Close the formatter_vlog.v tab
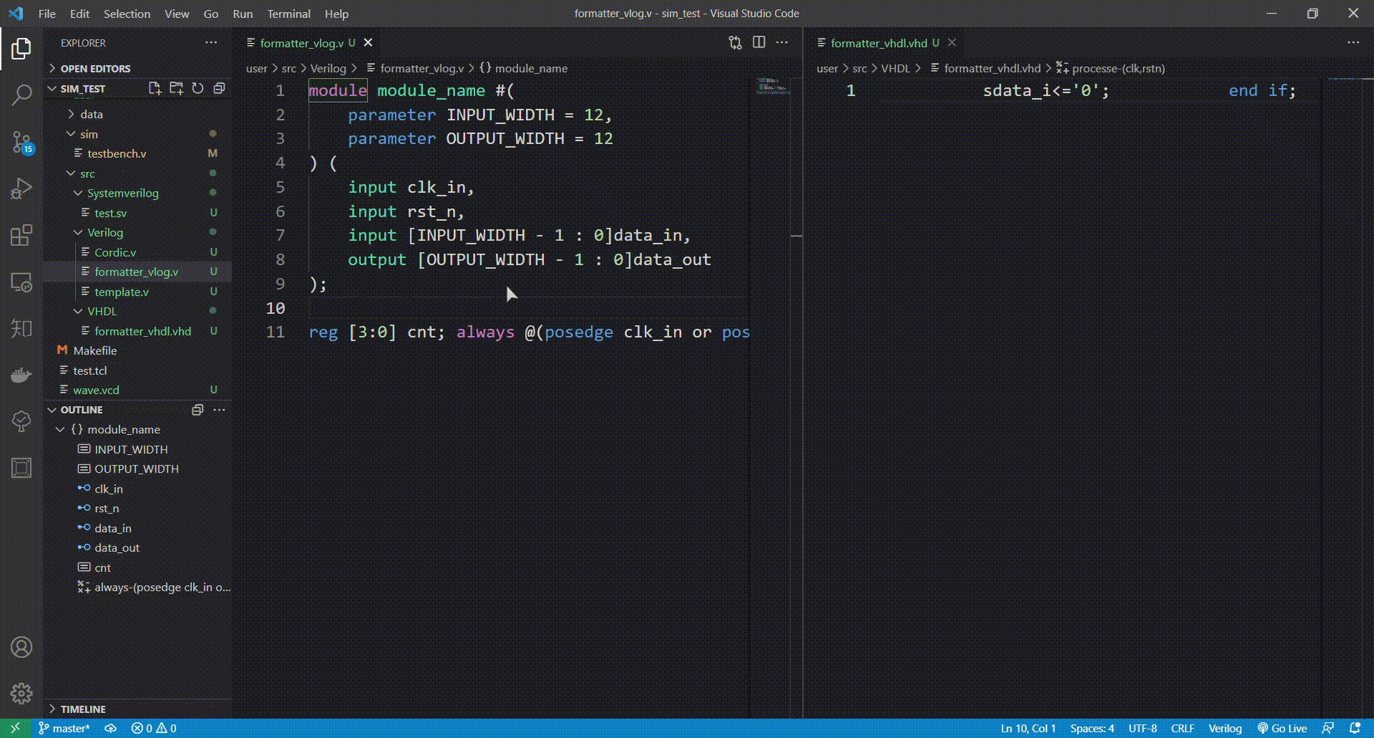1374x738 pixels. point(368,43)
